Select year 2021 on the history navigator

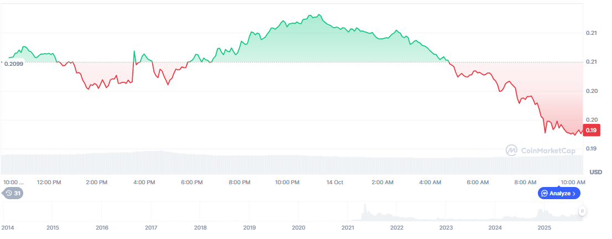pos(348,227)
